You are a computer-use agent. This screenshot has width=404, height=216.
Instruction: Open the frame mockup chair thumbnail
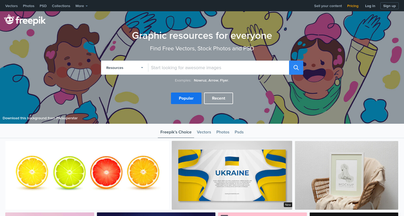pos(346,175)
